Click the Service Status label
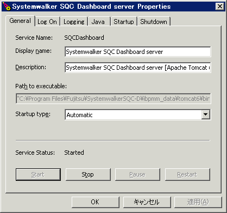The image size is (227, 213). [35, 153]
